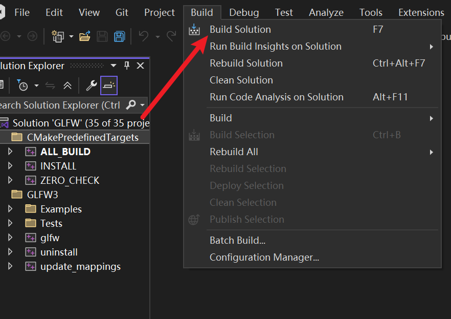Expand the Examples folder
The width and height of the screenshot is (451, 319).
click(10, 209)
